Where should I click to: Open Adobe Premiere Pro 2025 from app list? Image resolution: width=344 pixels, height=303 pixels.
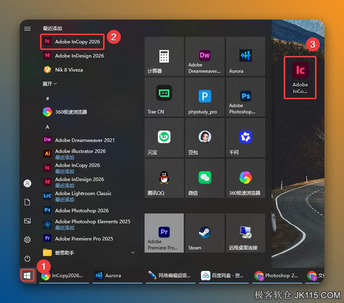[x=88, y=238]
